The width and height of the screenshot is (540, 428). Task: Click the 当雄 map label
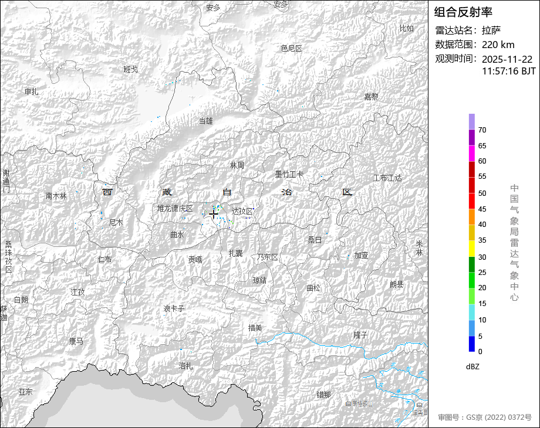[206, 121]
